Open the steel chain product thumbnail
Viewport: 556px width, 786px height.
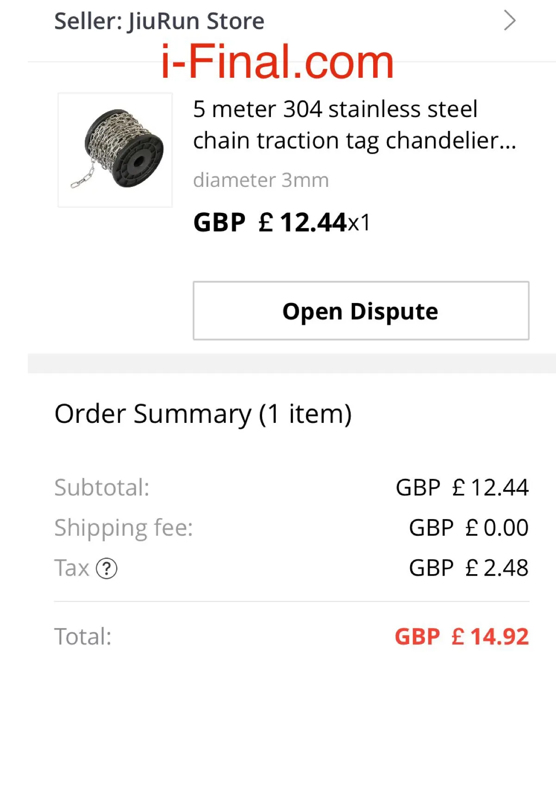point(115,150)
